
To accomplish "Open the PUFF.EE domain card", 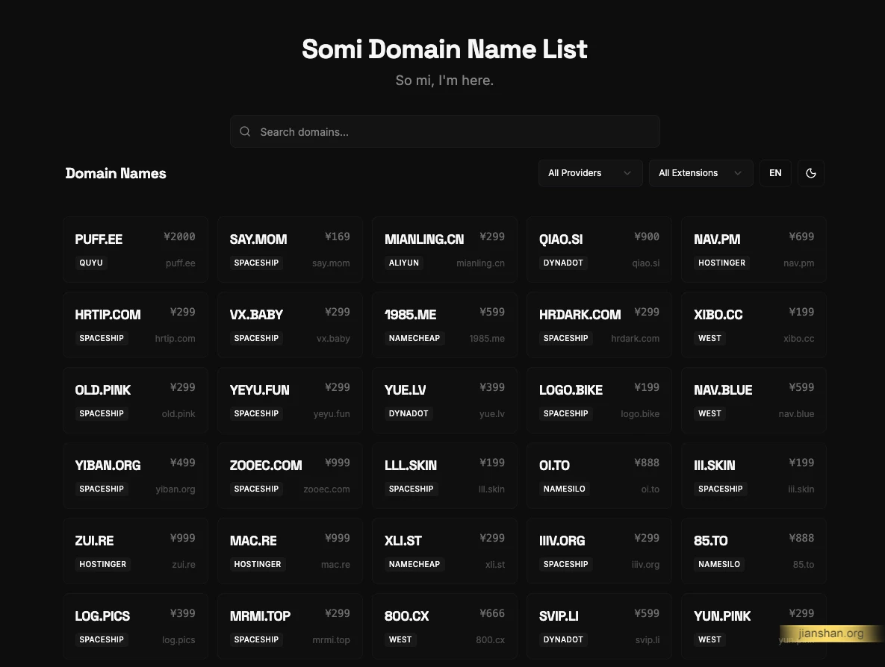I will click(135, 249).
